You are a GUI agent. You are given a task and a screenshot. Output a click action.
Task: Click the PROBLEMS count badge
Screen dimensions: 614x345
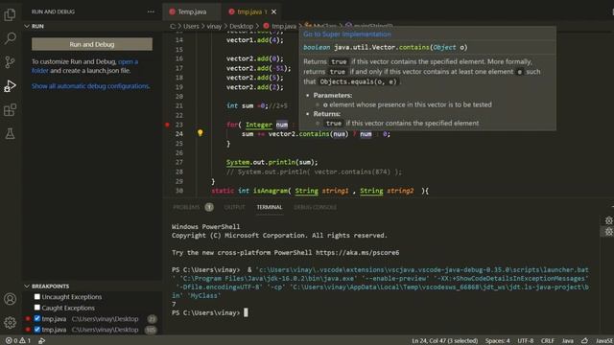pos(209,207)
